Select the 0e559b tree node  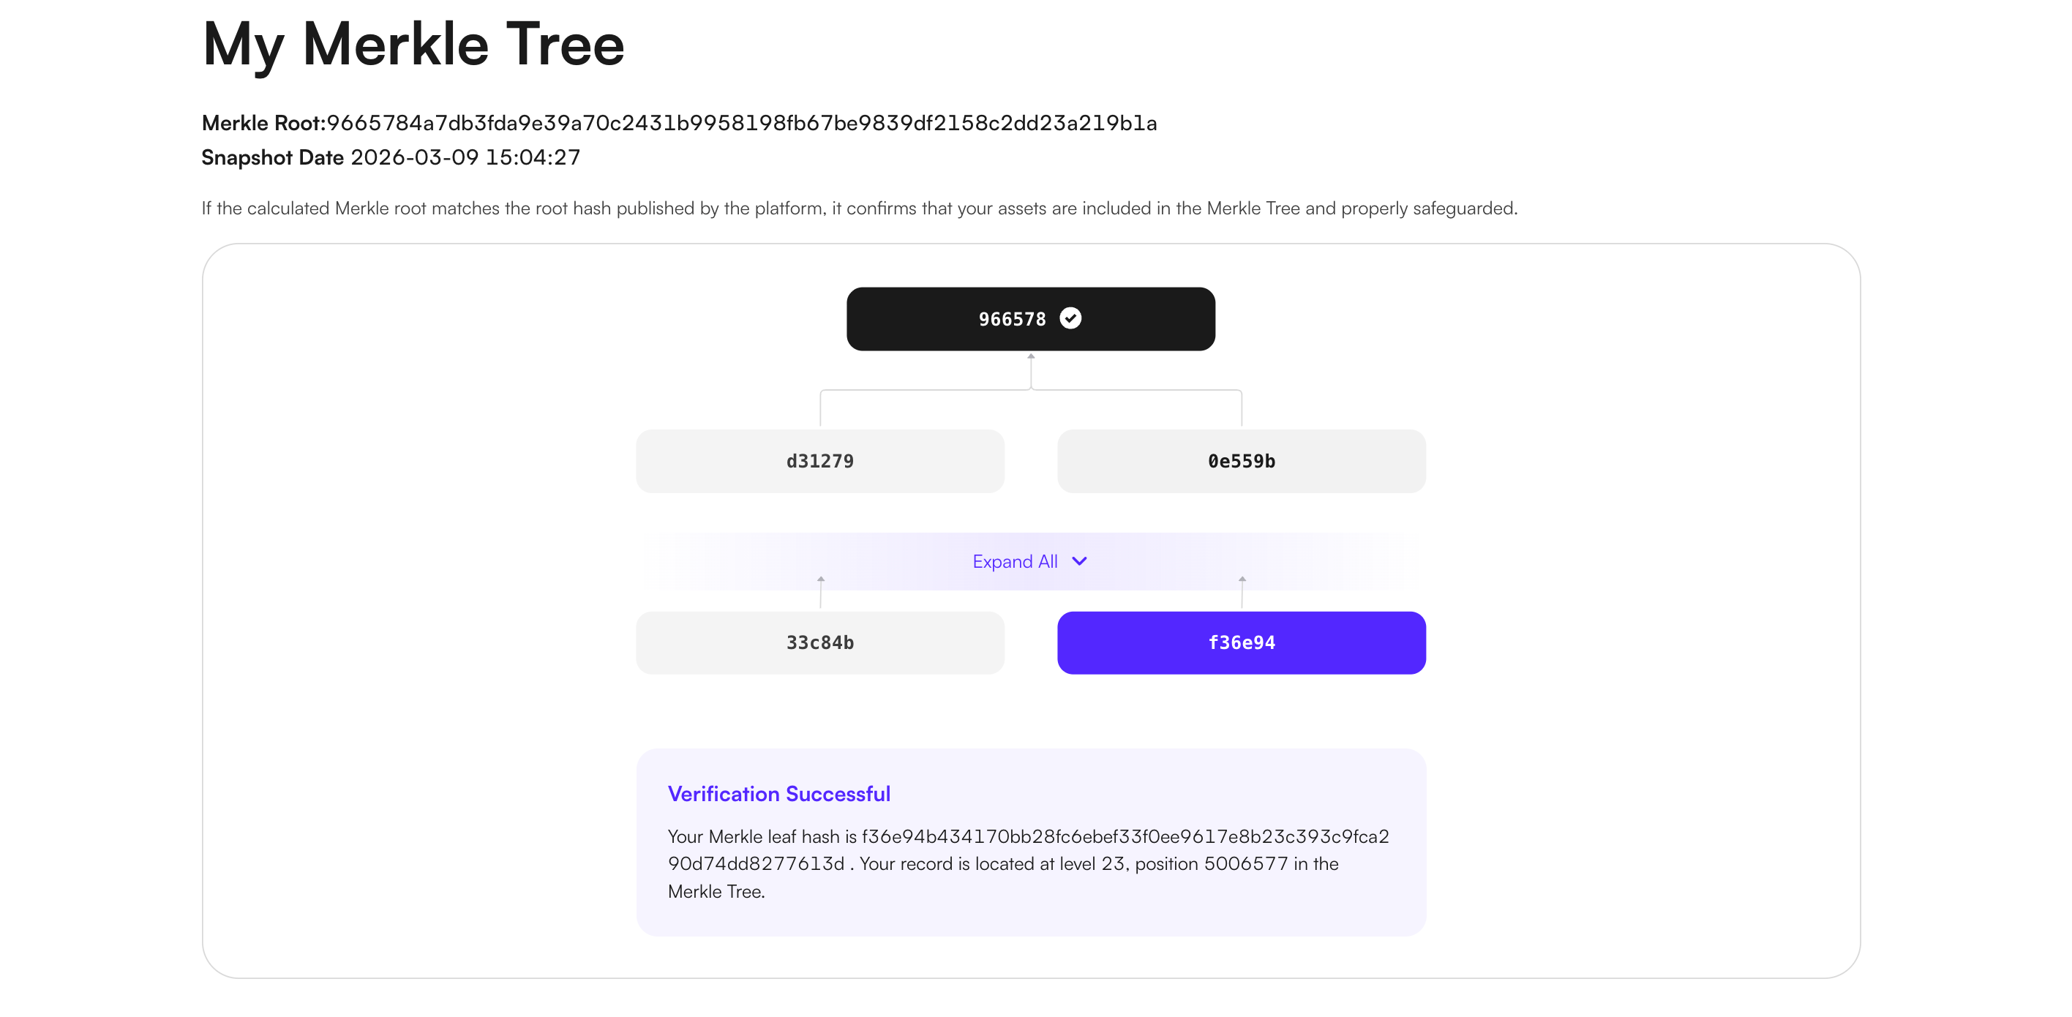pyautogui.click(x=1240, y=461)
